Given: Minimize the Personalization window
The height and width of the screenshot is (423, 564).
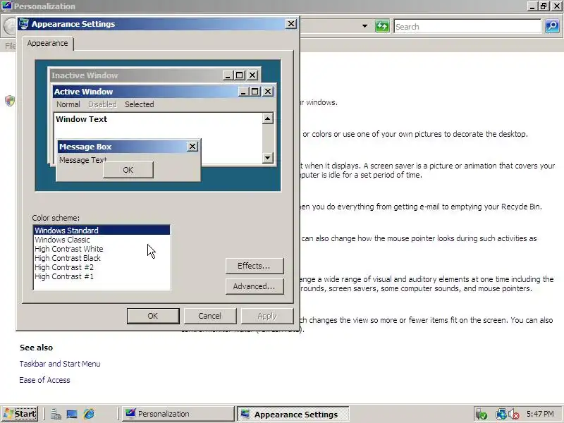Looking at the screenshot, I should coord(532,6).
